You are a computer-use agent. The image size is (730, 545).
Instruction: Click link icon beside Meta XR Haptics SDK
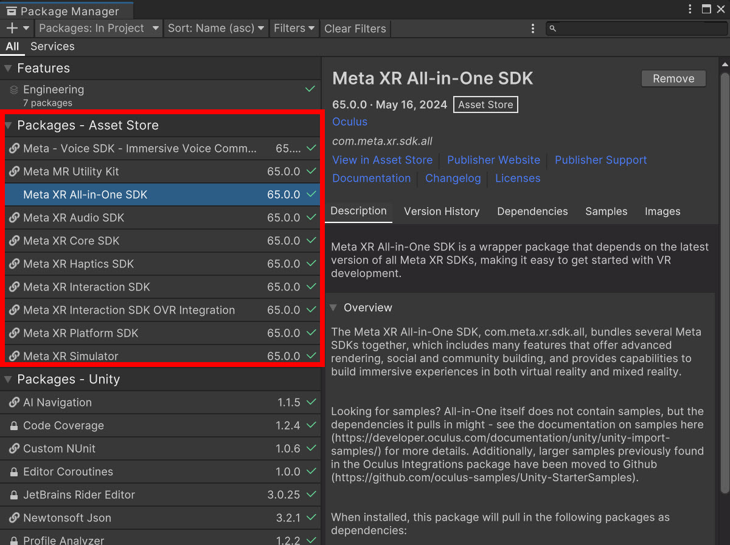(14, 264)
